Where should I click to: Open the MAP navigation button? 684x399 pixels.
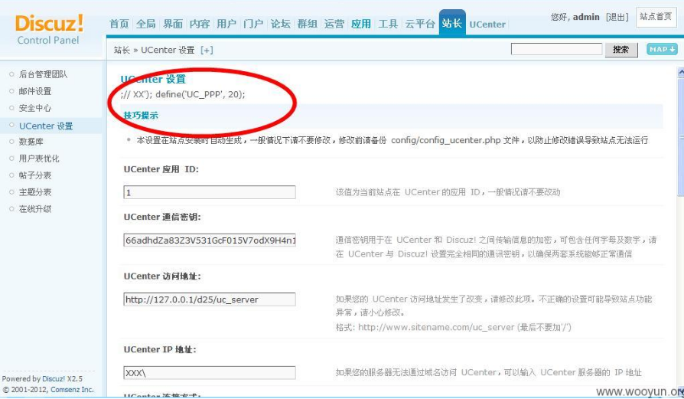tap(661, 49)
